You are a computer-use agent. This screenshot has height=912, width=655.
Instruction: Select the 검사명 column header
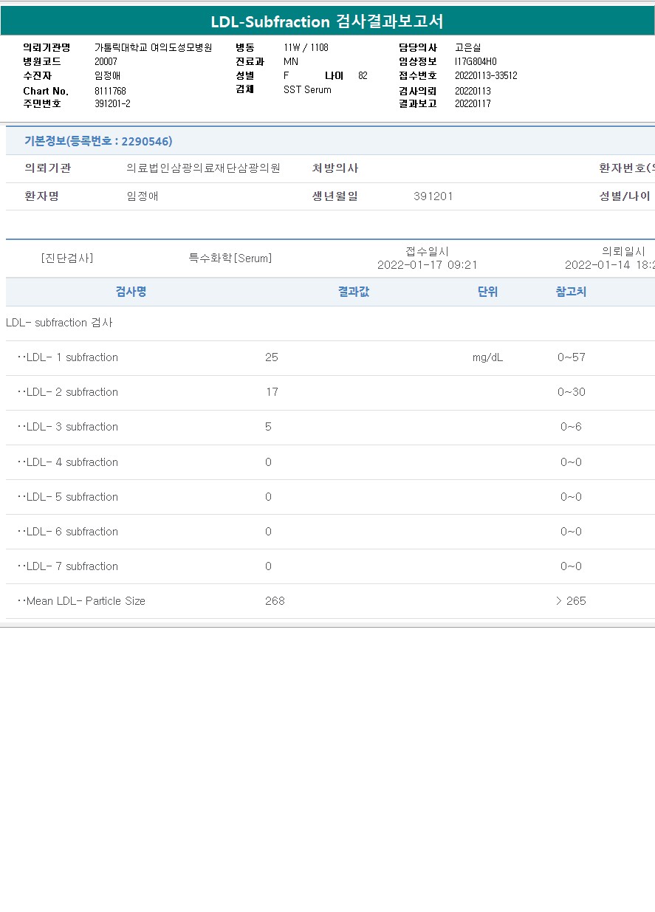click(x=131, y=292)
